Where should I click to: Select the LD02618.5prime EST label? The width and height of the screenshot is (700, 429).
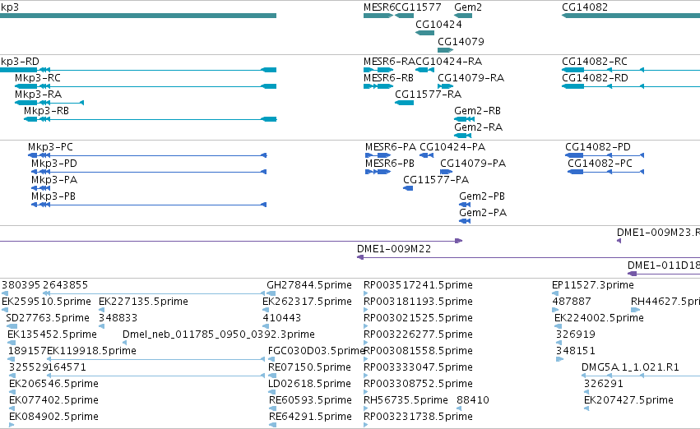(x=310, y=384)
